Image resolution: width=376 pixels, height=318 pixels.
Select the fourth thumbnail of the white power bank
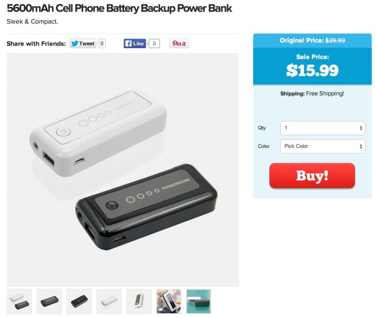109,301
